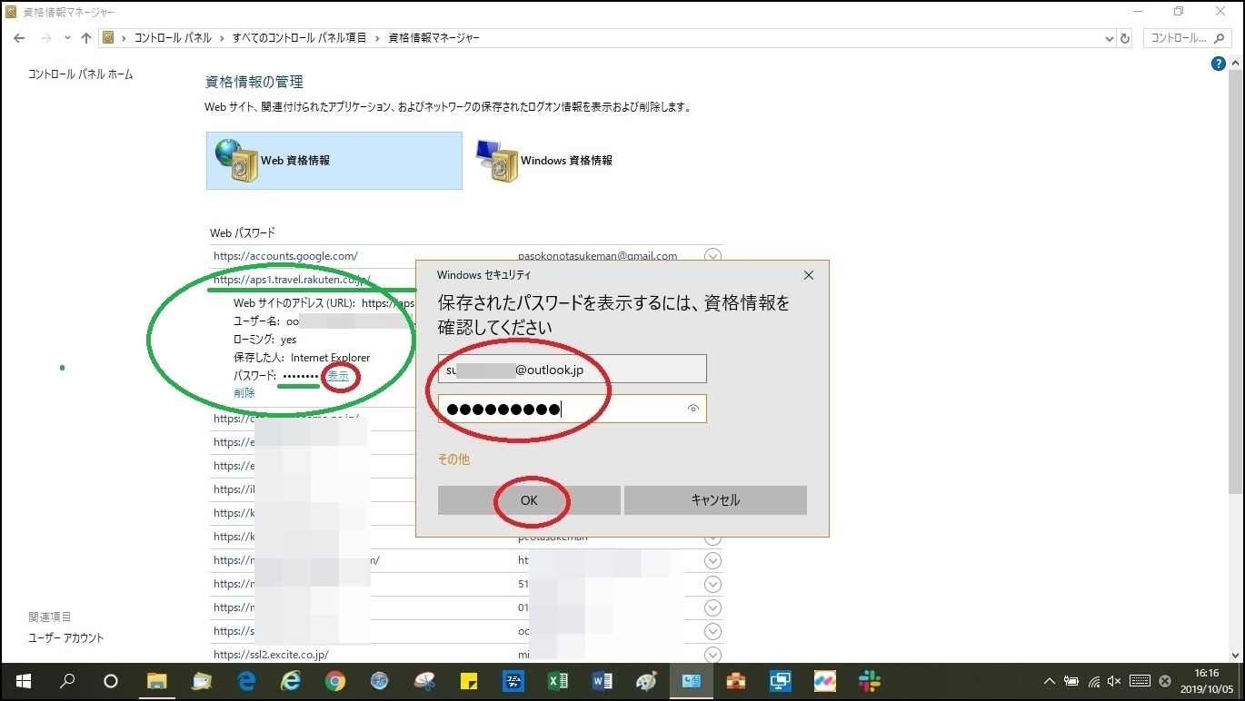Open File Explorer from taskbar

click(157, 681)
